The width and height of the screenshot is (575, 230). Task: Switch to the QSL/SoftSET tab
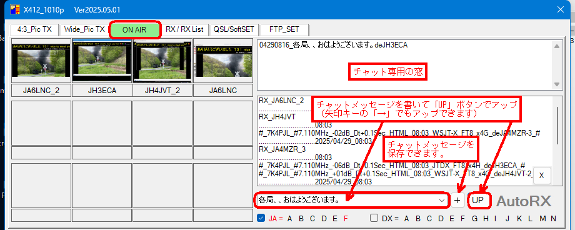tap(234, 30)
